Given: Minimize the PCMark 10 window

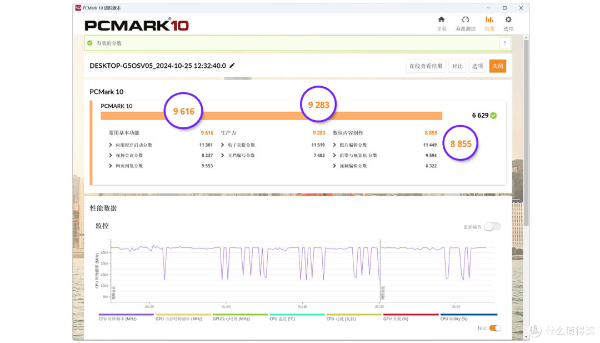Looking at the screenshot, I should tap(488, 8).
